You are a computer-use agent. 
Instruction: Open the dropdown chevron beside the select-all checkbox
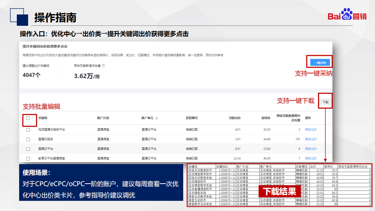click(x=32, y=118)
